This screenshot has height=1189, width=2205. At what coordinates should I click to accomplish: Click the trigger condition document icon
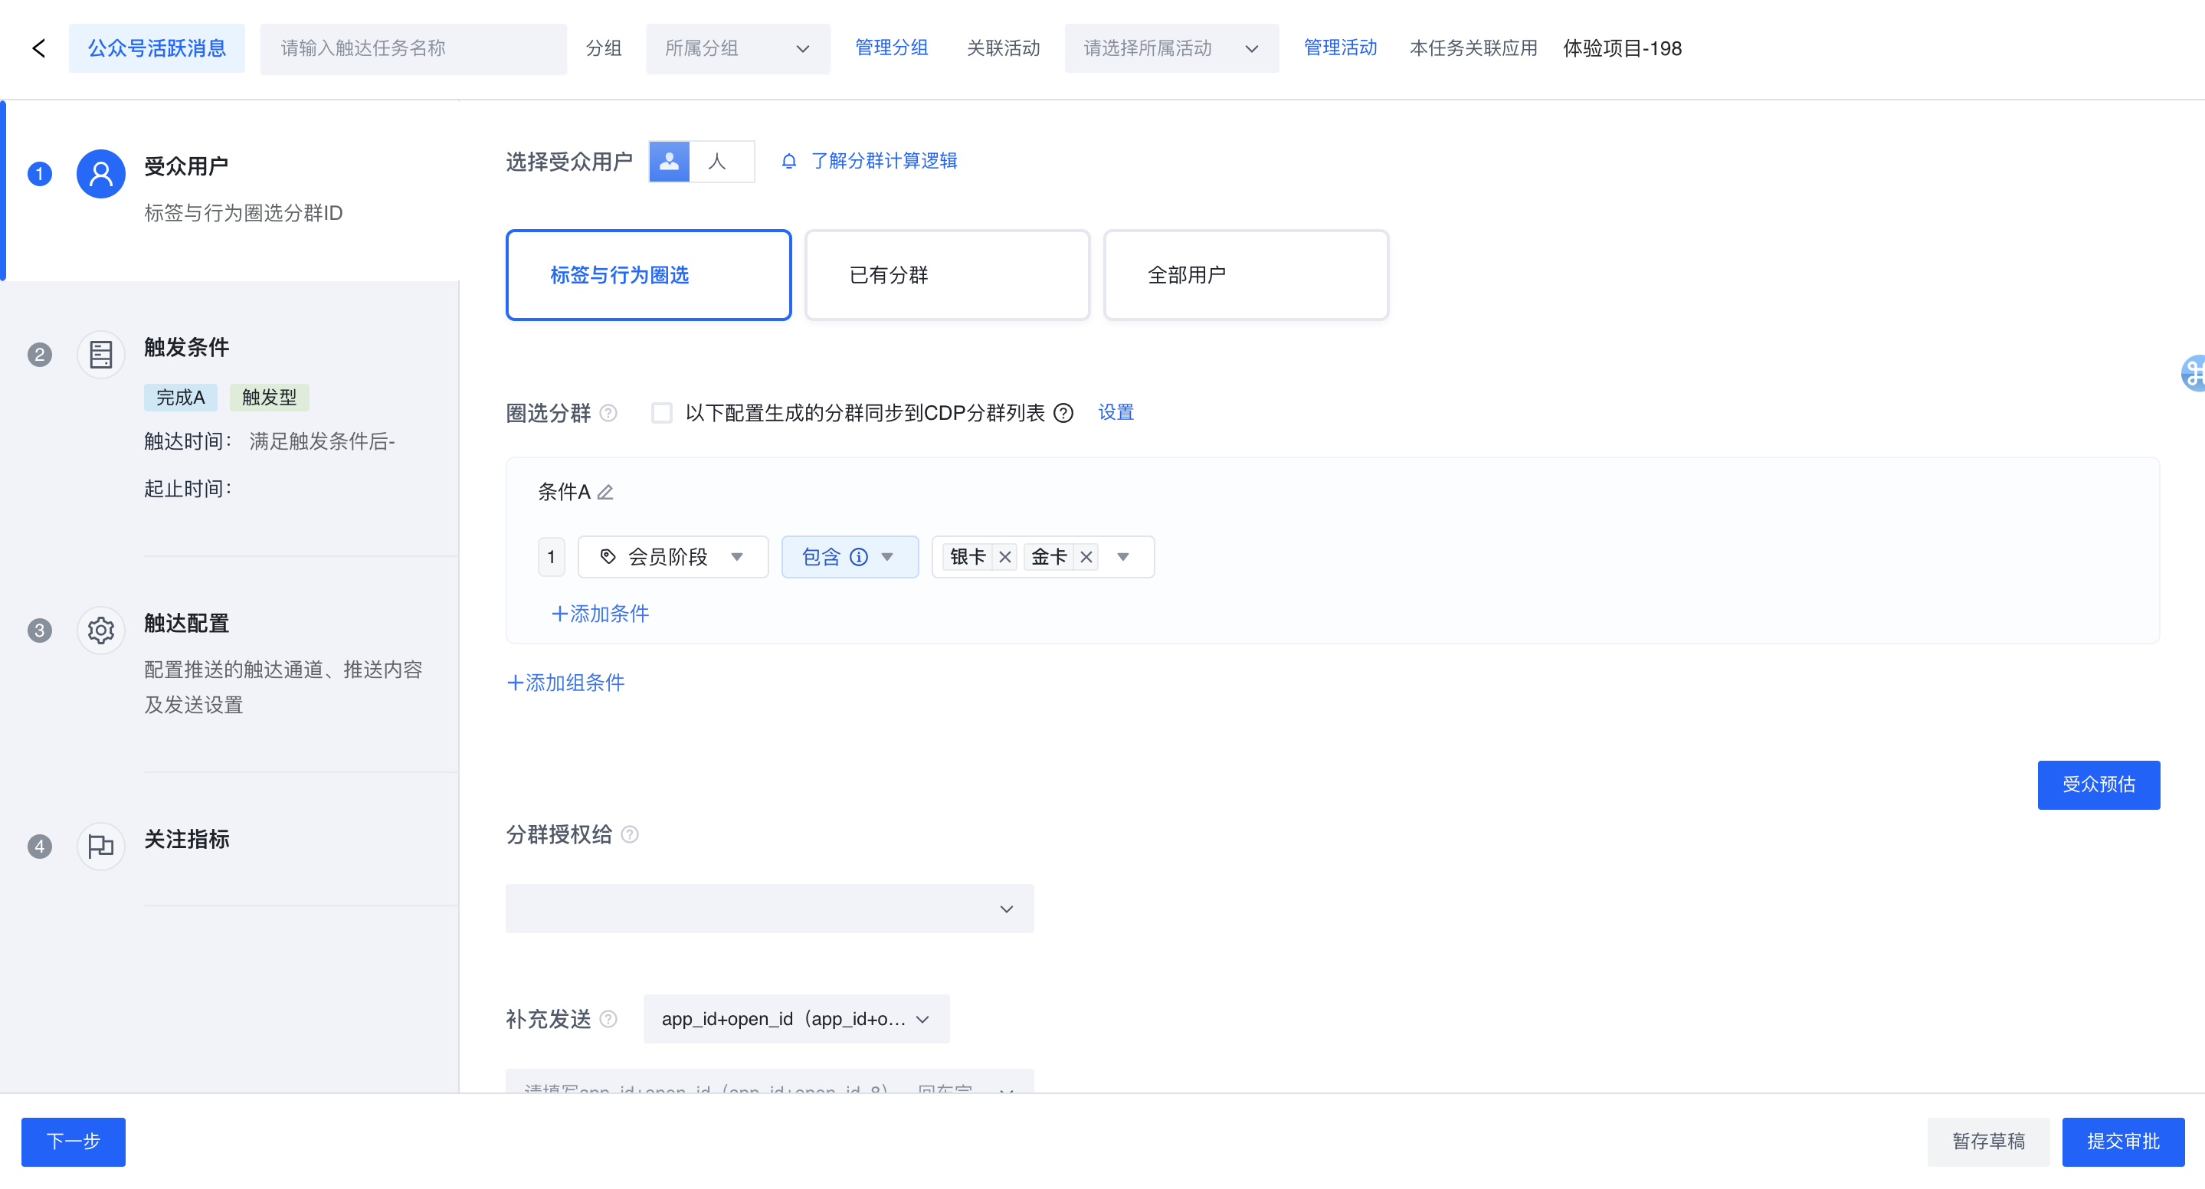pos(101,355)
